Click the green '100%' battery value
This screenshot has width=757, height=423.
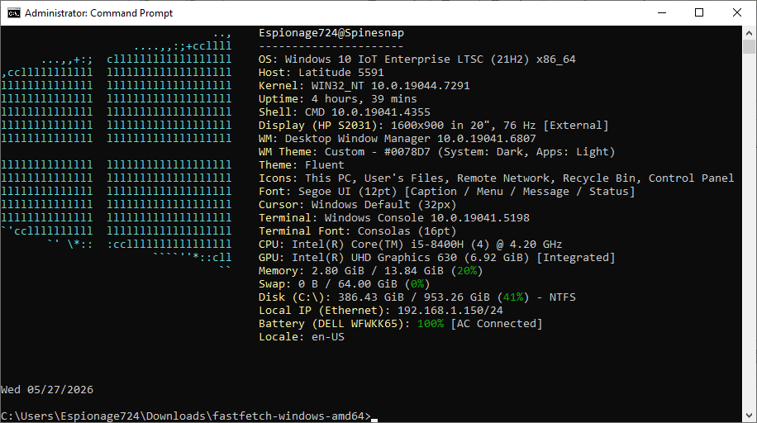tap(431, 324)
